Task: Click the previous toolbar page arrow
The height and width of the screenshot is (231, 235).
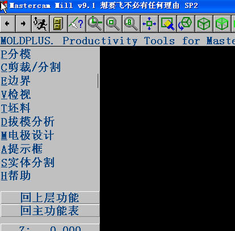Action: tap(7, 24)
